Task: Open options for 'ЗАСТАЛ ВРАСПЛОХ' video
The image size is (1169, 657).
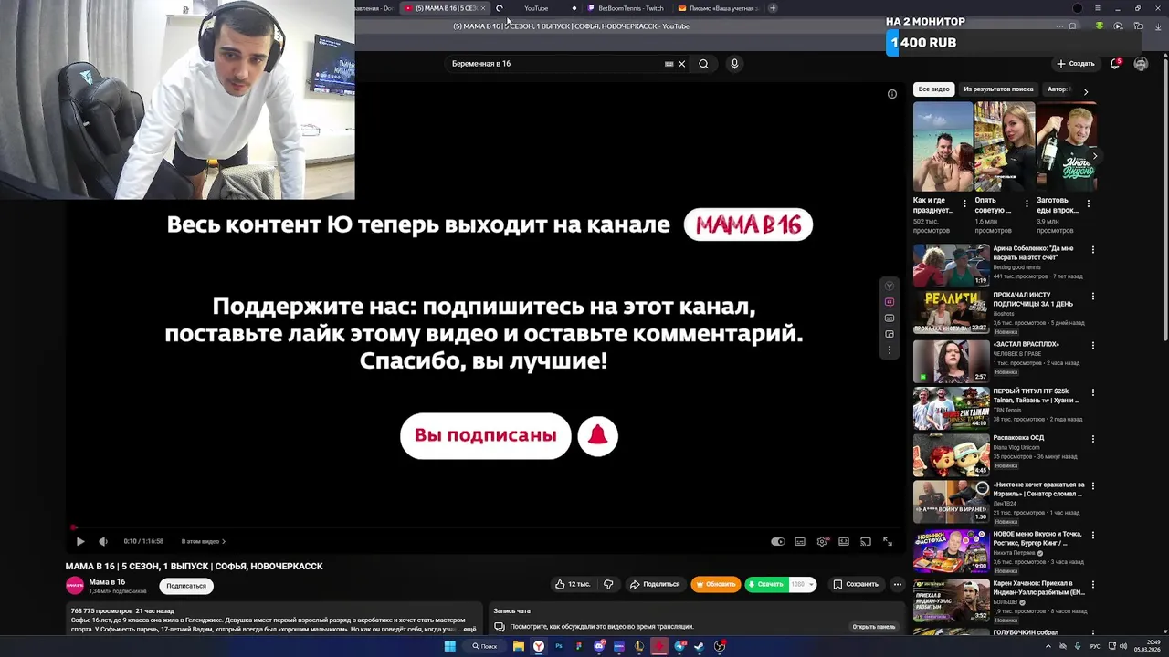Action: 1092,344
